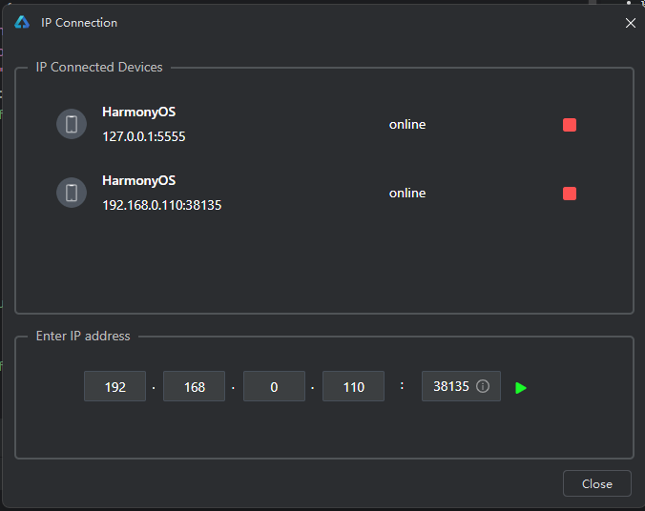Click the port info icon

click(x=483, y=386)
